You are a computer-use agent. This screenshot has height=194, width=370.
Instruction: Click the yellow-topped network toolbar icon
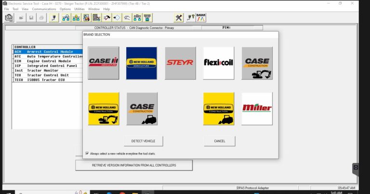coord(76,18)
